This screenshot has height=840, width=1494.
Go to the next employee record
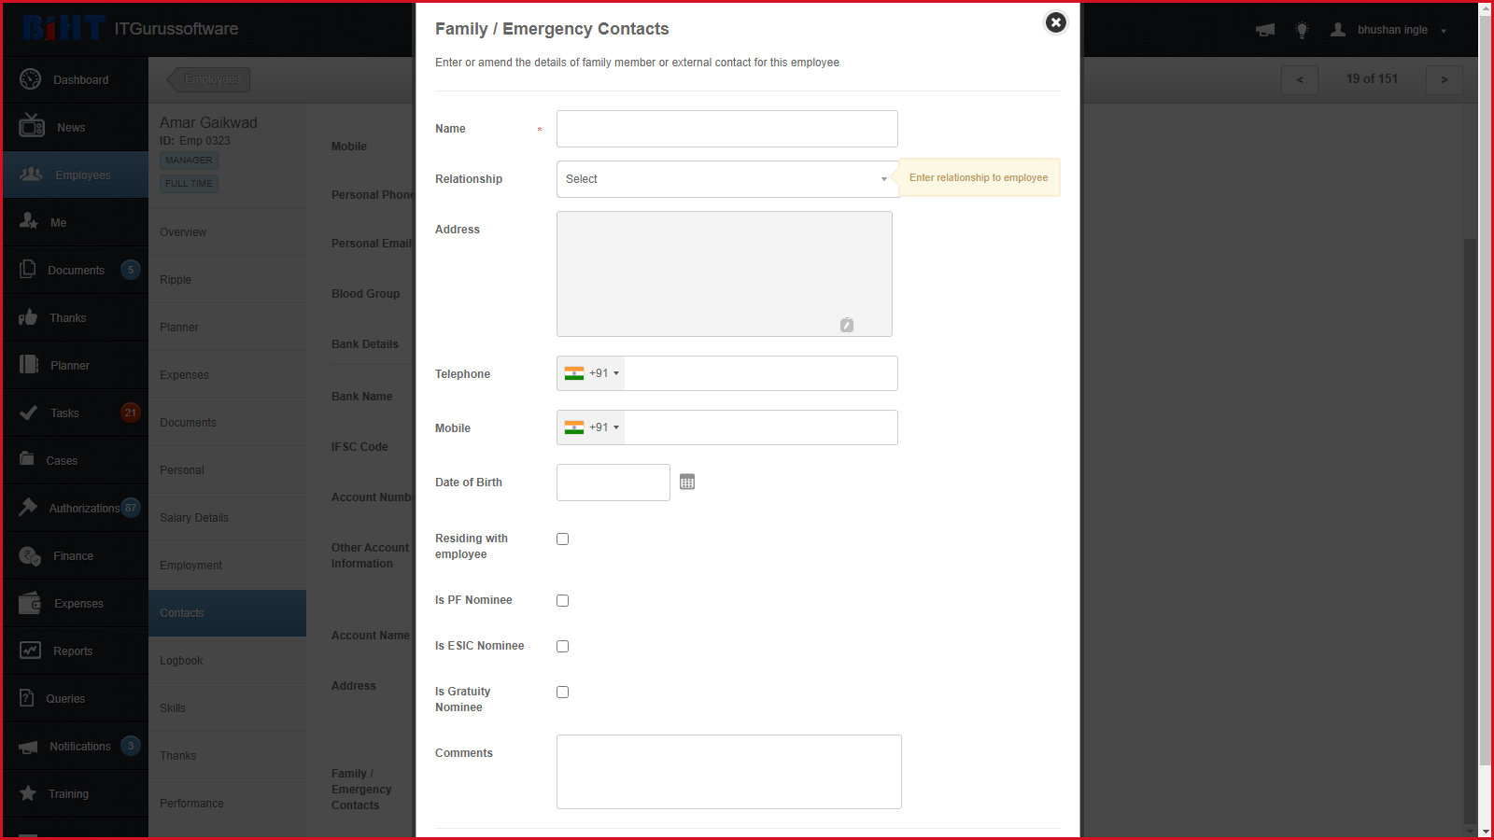[x=1445, y=79]
